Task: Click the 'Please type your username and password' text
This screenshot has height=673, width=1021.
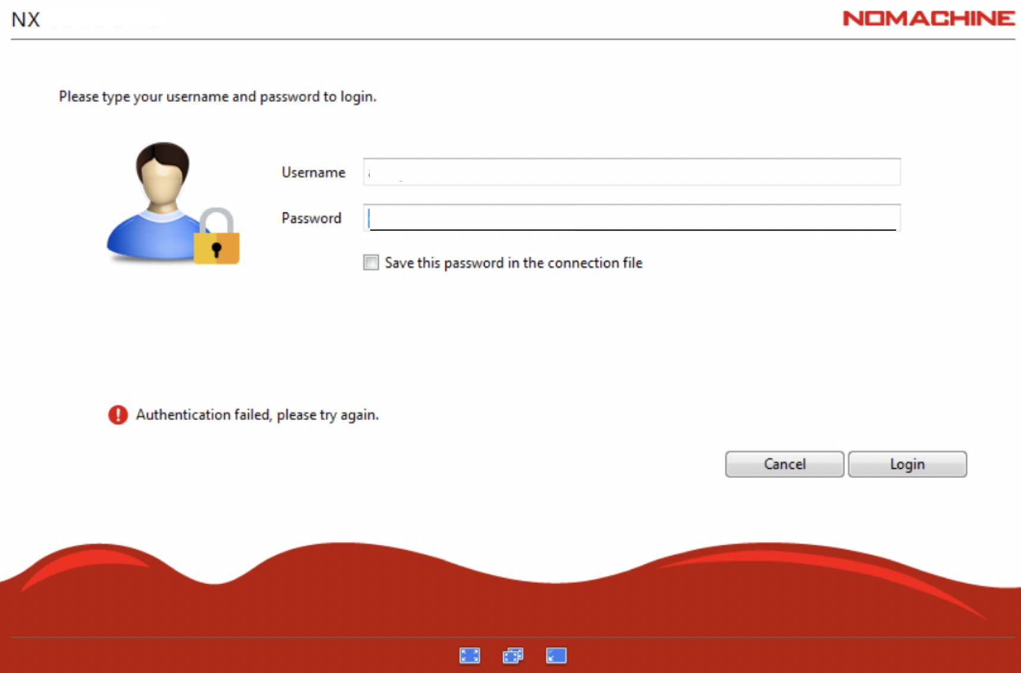Action: click(218, 96)
